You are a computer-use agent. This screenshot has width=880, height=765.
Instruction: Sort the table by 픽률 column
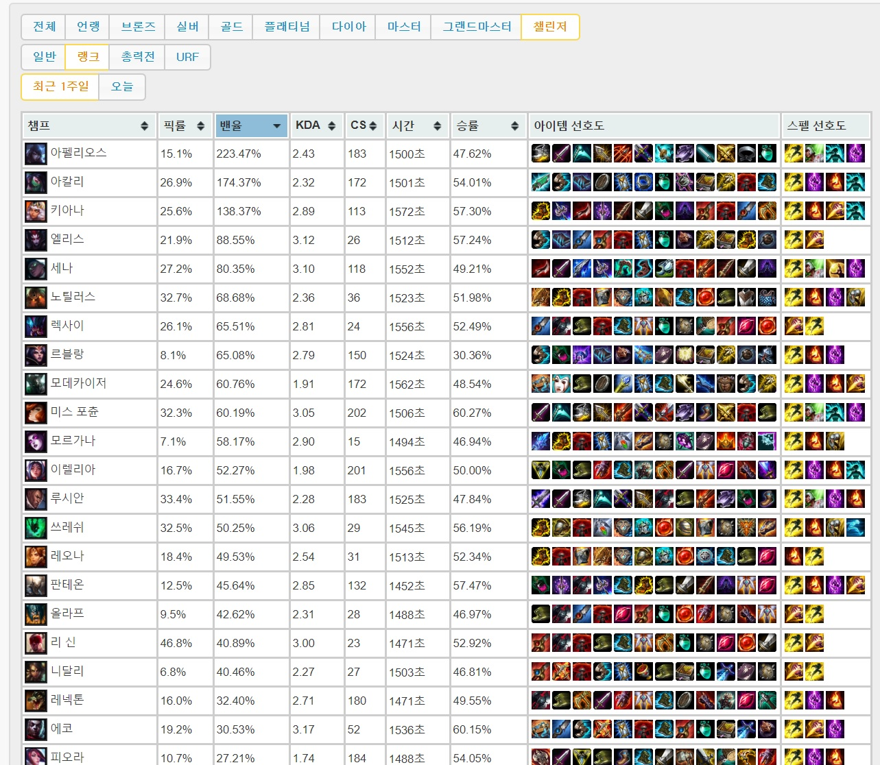pyautogui.click(x=200, y=126)
